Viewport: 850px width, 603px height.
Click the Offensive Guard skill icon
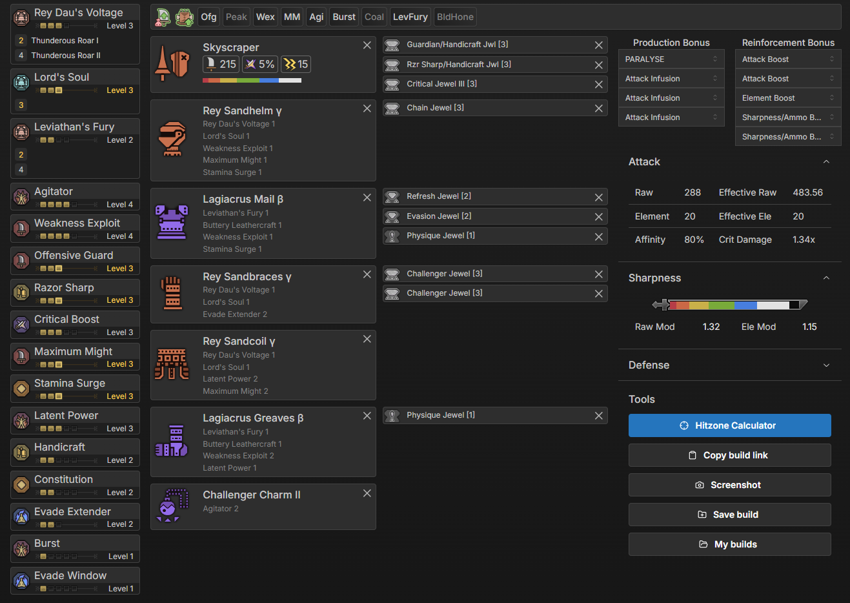pos(21,260)
